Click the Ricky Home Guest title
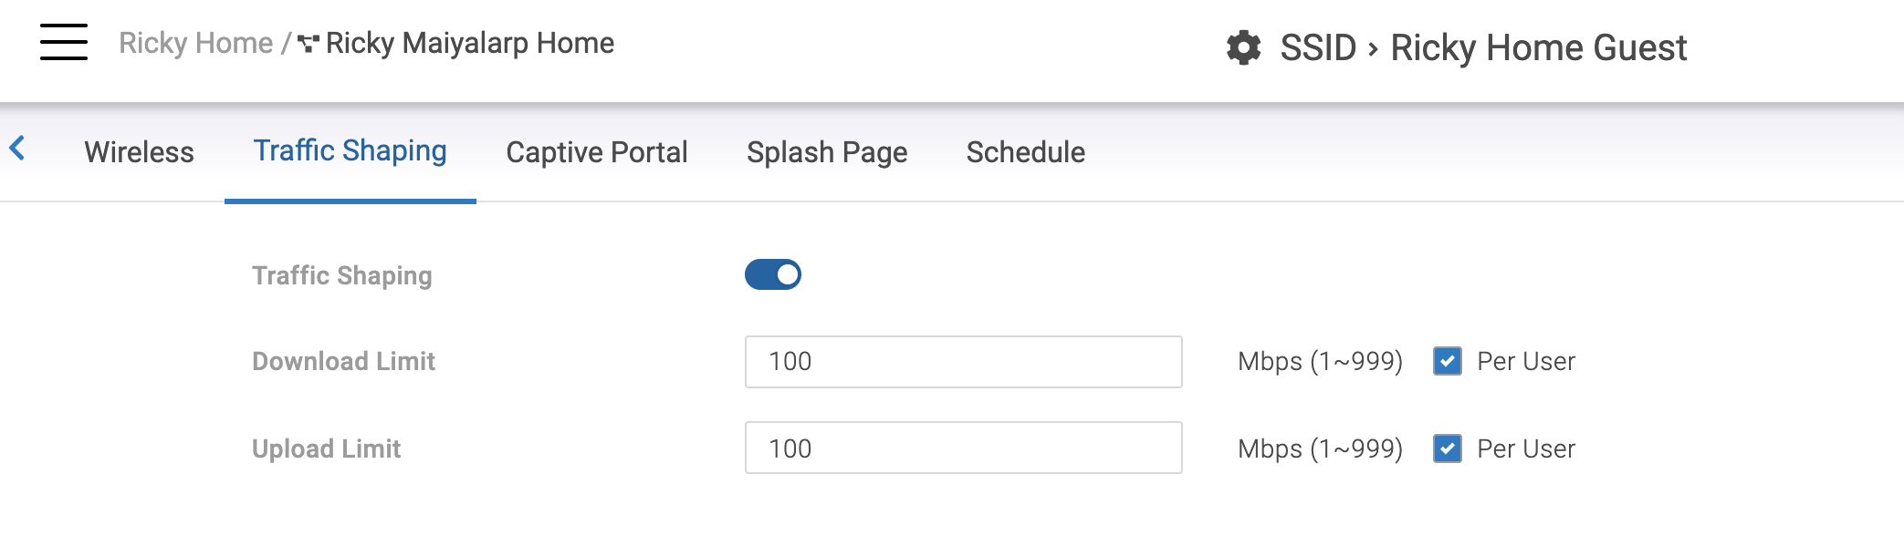This screenshot has height=536, width=1904. (x=1538, y=47)
